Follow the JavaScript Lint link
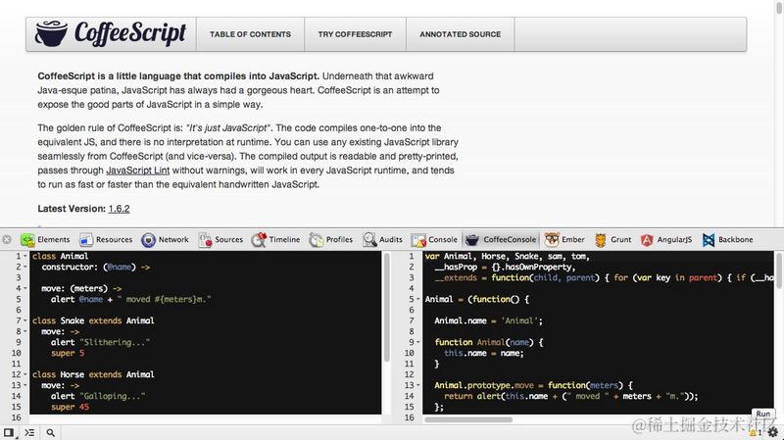 pos(137,170)
